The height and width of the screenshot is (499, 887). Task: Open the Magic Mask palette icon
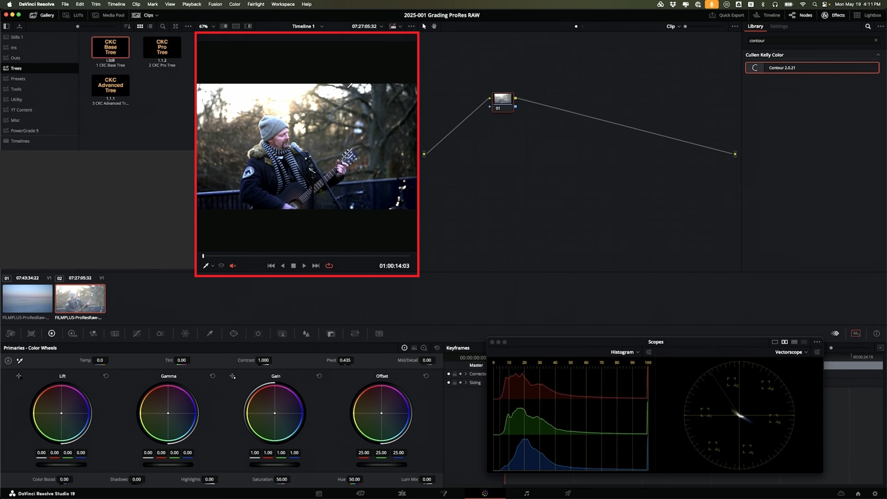coord(282,334)
